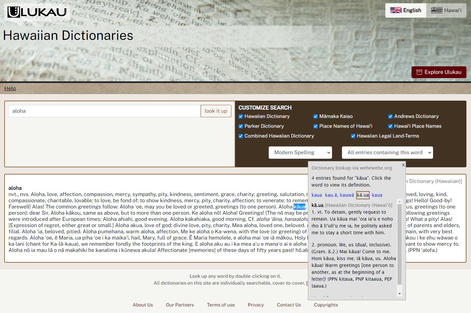The image size is (471, 313).
Task: Click the box icon on Explore Ulukau button
Action: pyautogui.click(x=419, y=72)
